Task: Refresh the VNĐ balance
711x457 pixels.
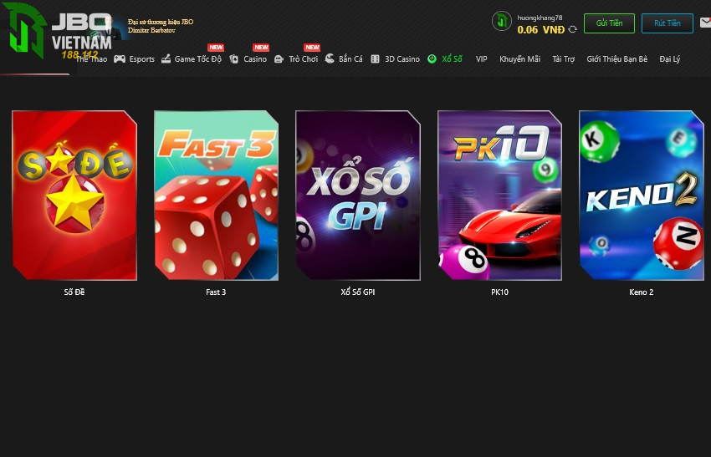Action: point(573,29)
